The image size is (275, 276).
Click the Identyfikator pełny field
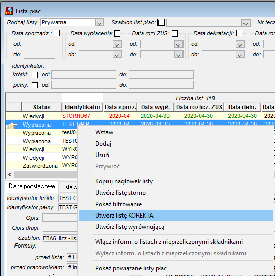68,207
